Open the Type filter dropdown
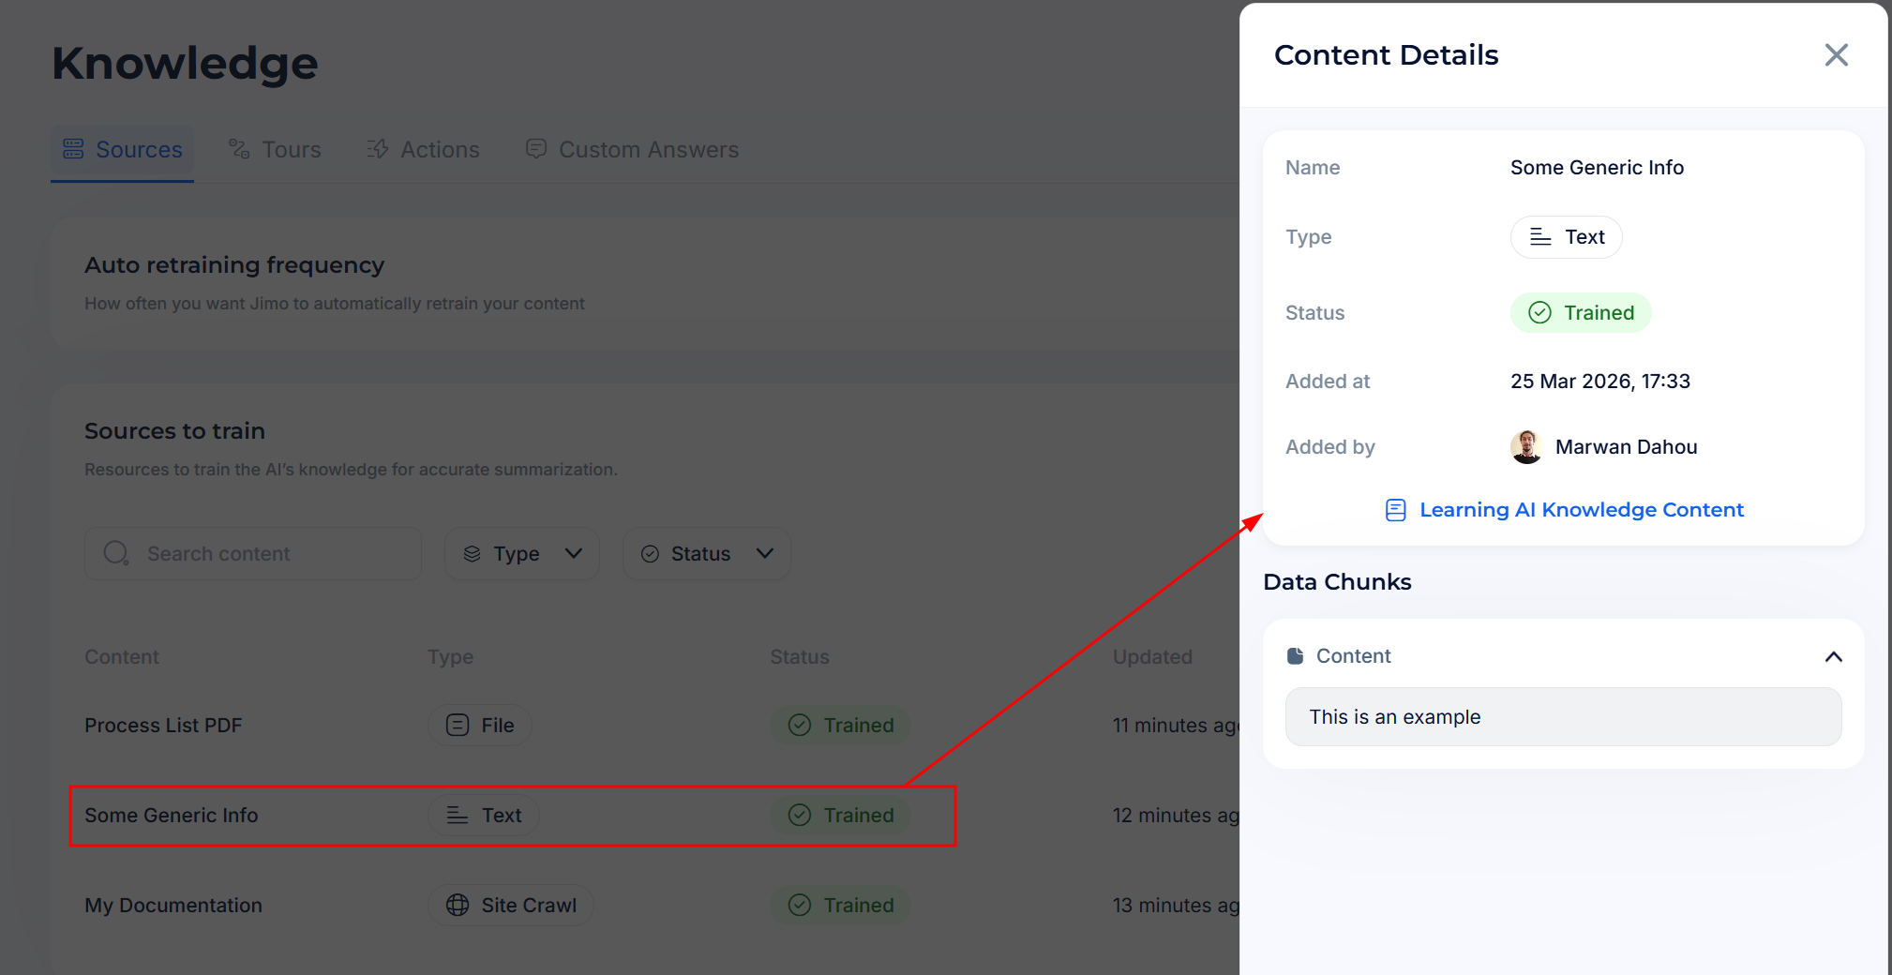The width and height of the screenshot is (1892, 975). (522, 554)
